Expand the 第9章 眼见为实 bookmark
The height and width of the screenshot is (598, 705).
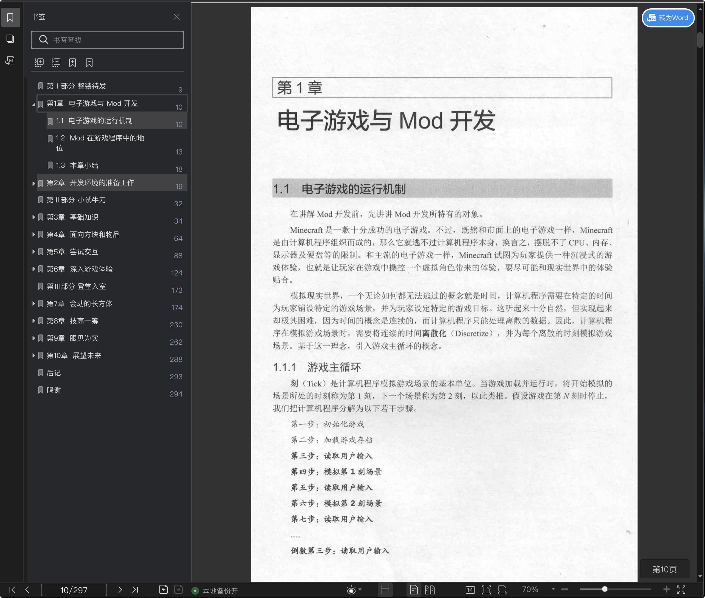pyautogui.click(x=34, y=338)
